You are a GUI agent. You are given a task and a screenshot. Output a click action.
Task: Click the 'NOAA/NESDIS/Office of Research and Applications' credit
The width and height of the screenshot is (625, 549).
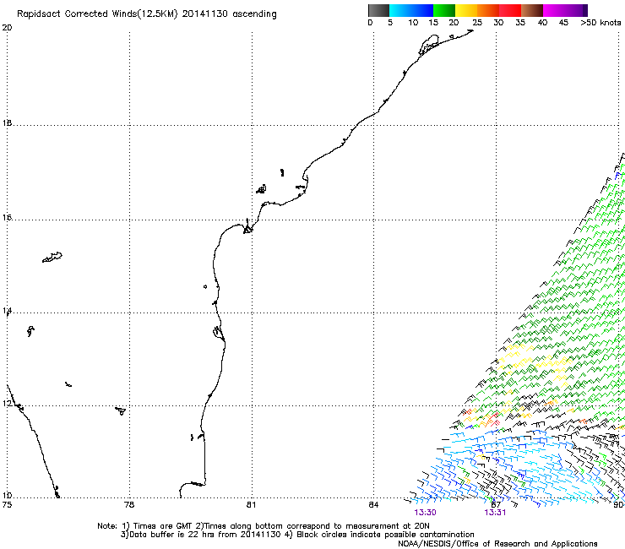pyautogui.click(x=497, y=544)
